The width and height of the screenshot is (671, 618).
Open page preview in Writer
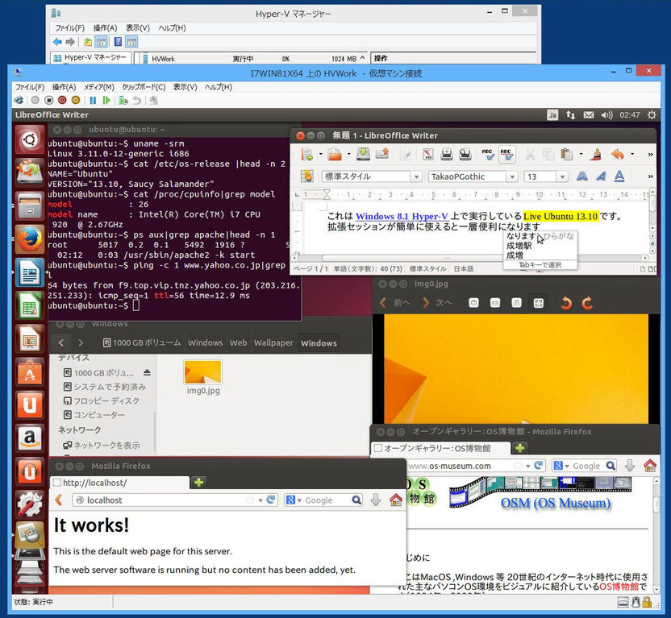[x=465, y=155]
